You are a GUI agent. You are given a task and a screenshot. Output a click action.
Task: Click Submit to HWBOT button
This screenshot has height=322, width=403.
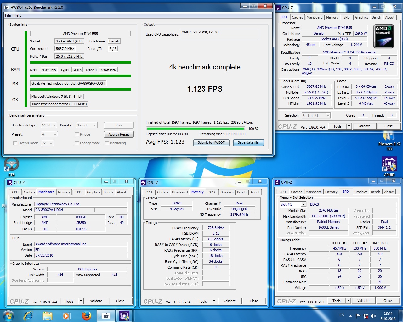(x=211, y=142)
